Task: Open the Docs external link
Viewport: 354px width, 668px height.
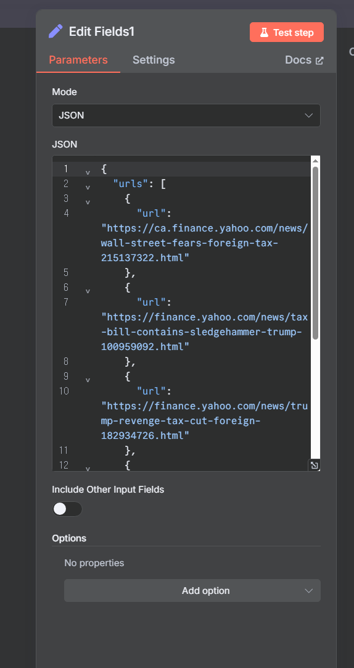Action: (x=304, y=60)
